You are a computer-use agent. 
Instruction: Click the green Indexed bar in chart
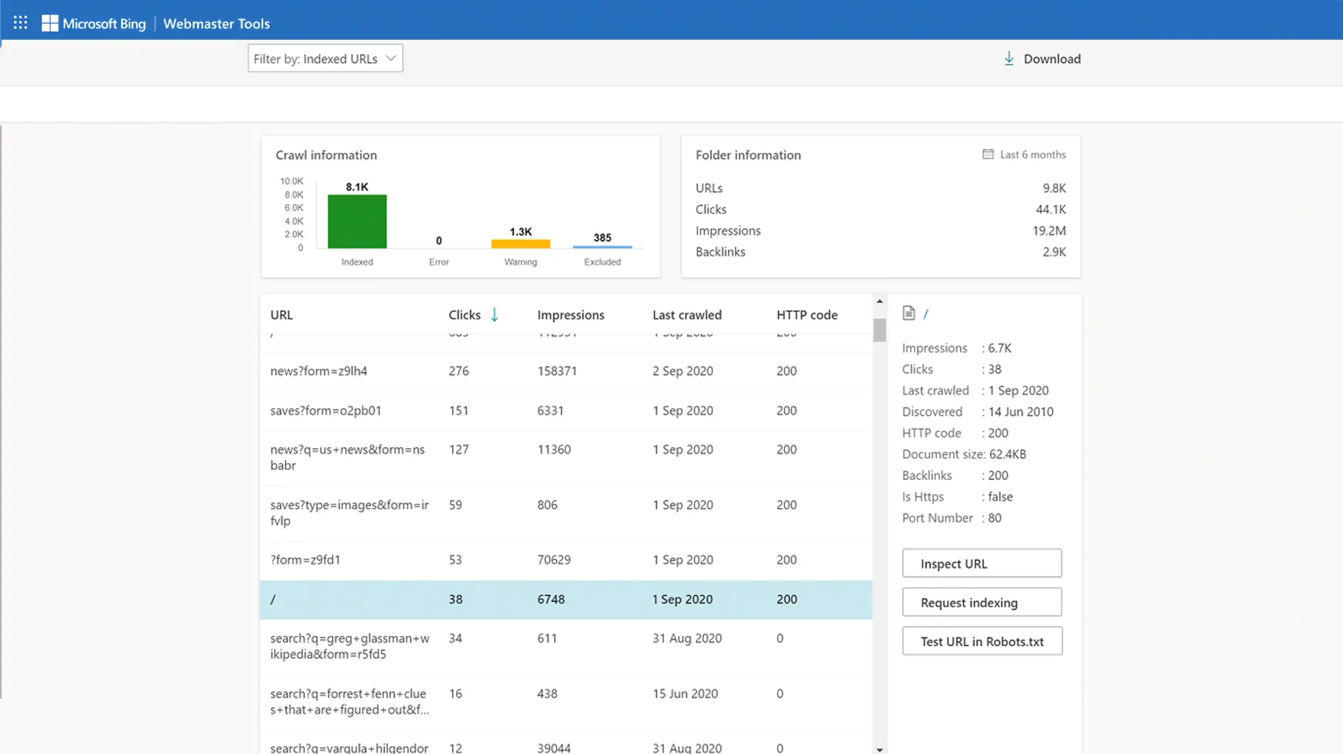pyautogui.click(x=357, y=221)
